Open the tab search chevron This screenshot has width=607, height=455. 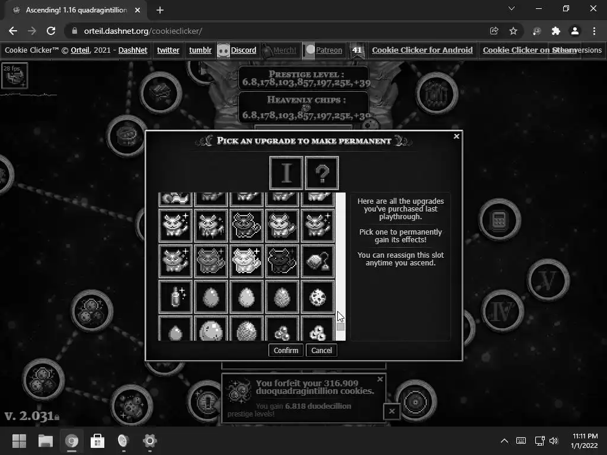tap(512, 8)
